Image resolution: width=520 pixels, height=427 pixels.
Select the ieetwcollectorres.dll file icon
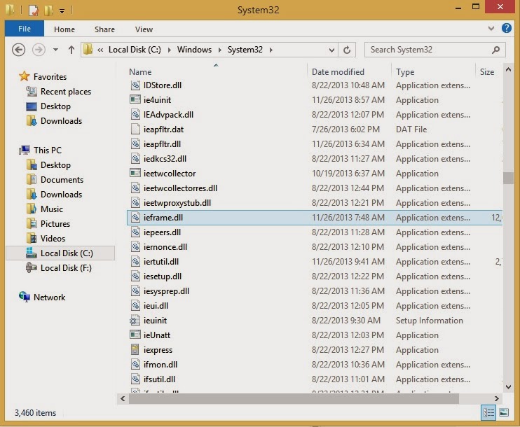coord(135,188)
